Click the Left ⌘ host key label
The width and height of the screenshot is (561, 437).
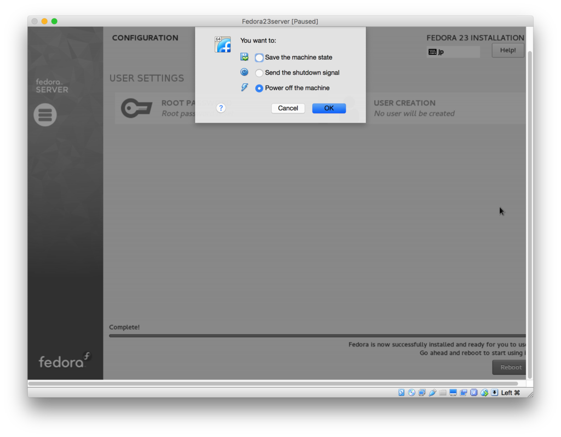pos(511,393)
